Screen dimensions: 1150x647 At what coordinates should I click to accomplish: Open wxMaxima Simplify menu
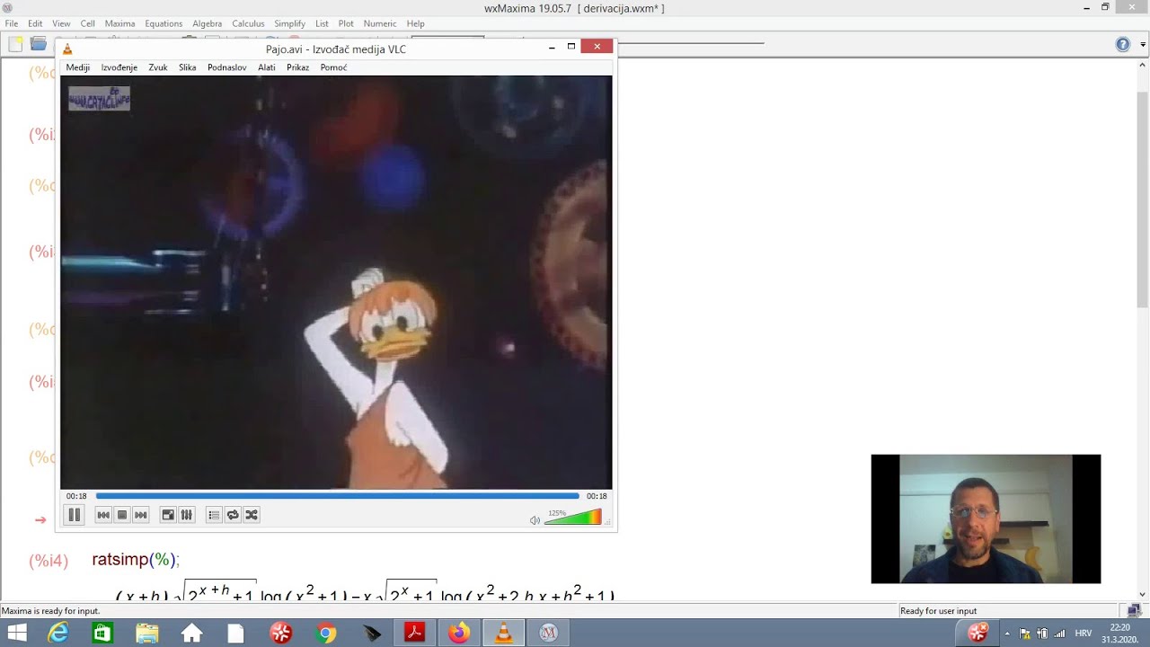[x=290, y=23]
